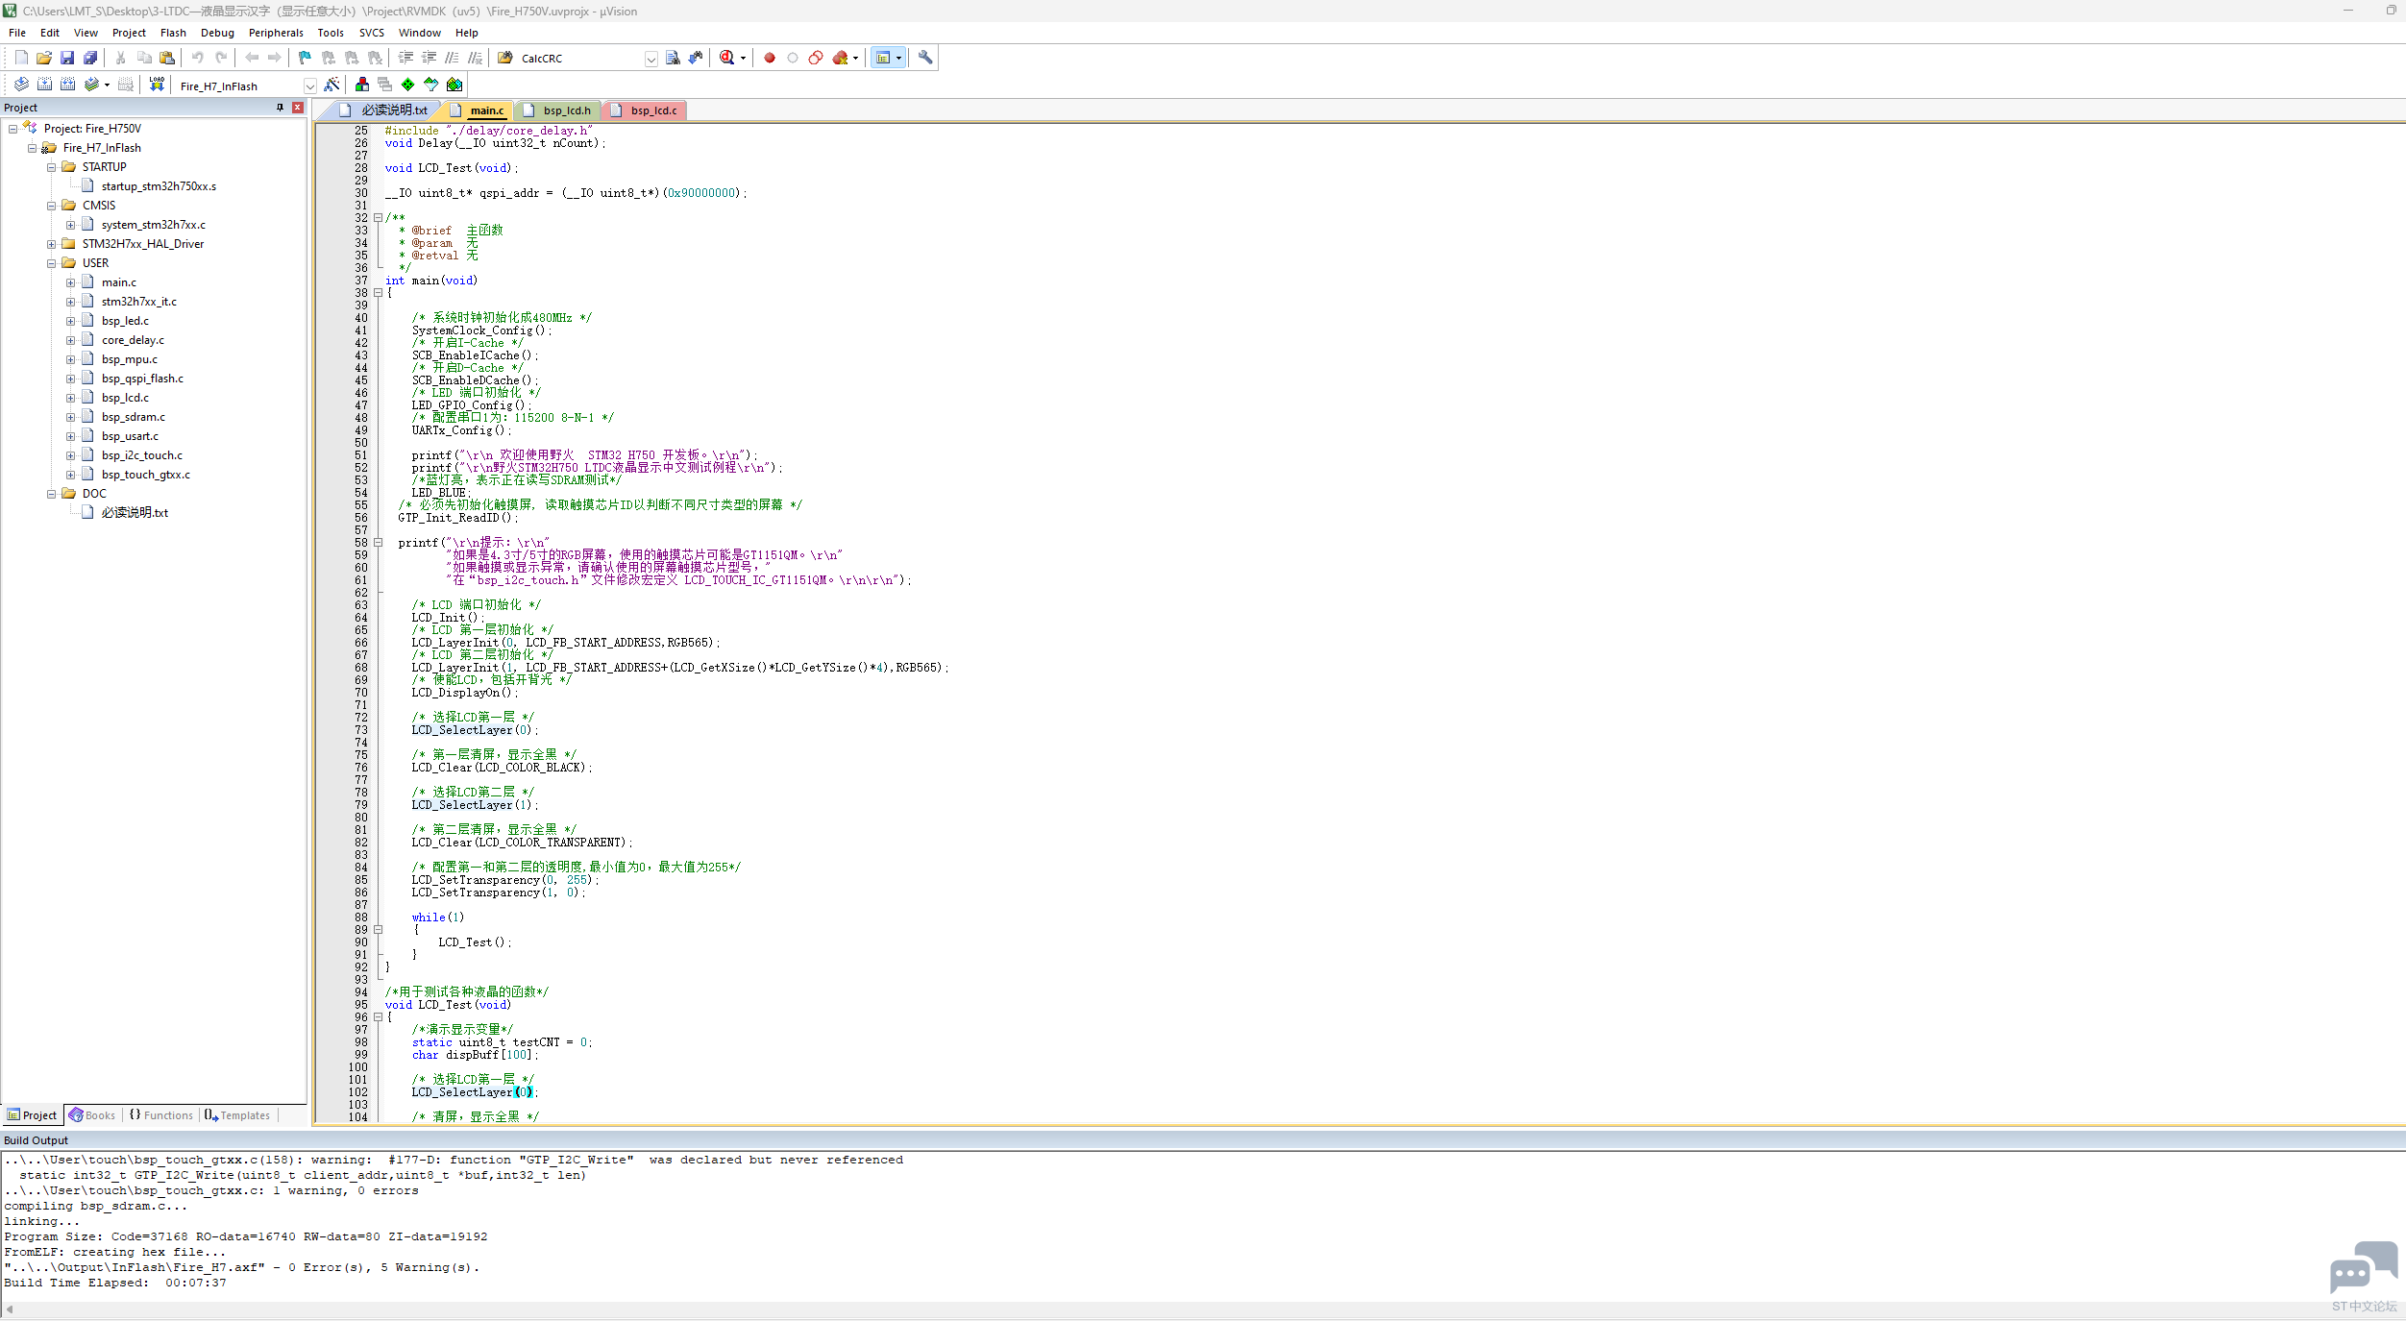Fold the main function at line 38
Screen dimensions: 2406x1321
click(378, 293)
